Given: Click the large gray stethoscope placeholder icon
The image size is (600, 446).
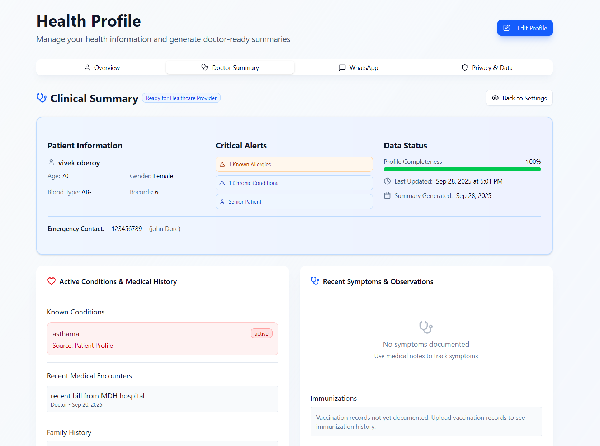Looking at the screenshot, I should [x=426, y=327].
